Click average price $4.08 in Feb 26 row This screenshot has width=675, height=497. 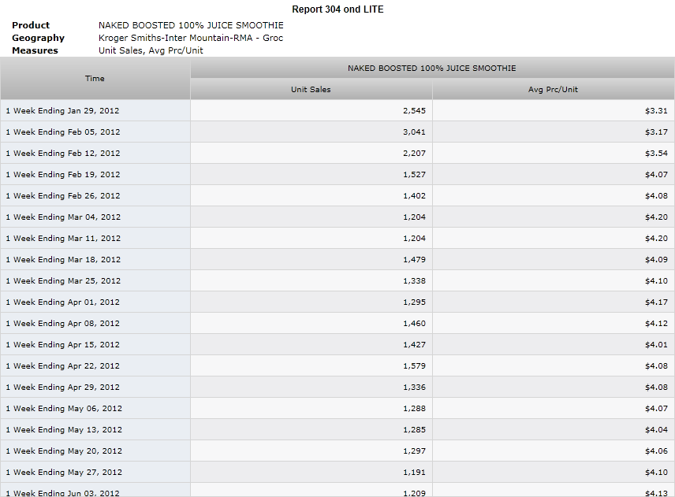pos(656,195)
